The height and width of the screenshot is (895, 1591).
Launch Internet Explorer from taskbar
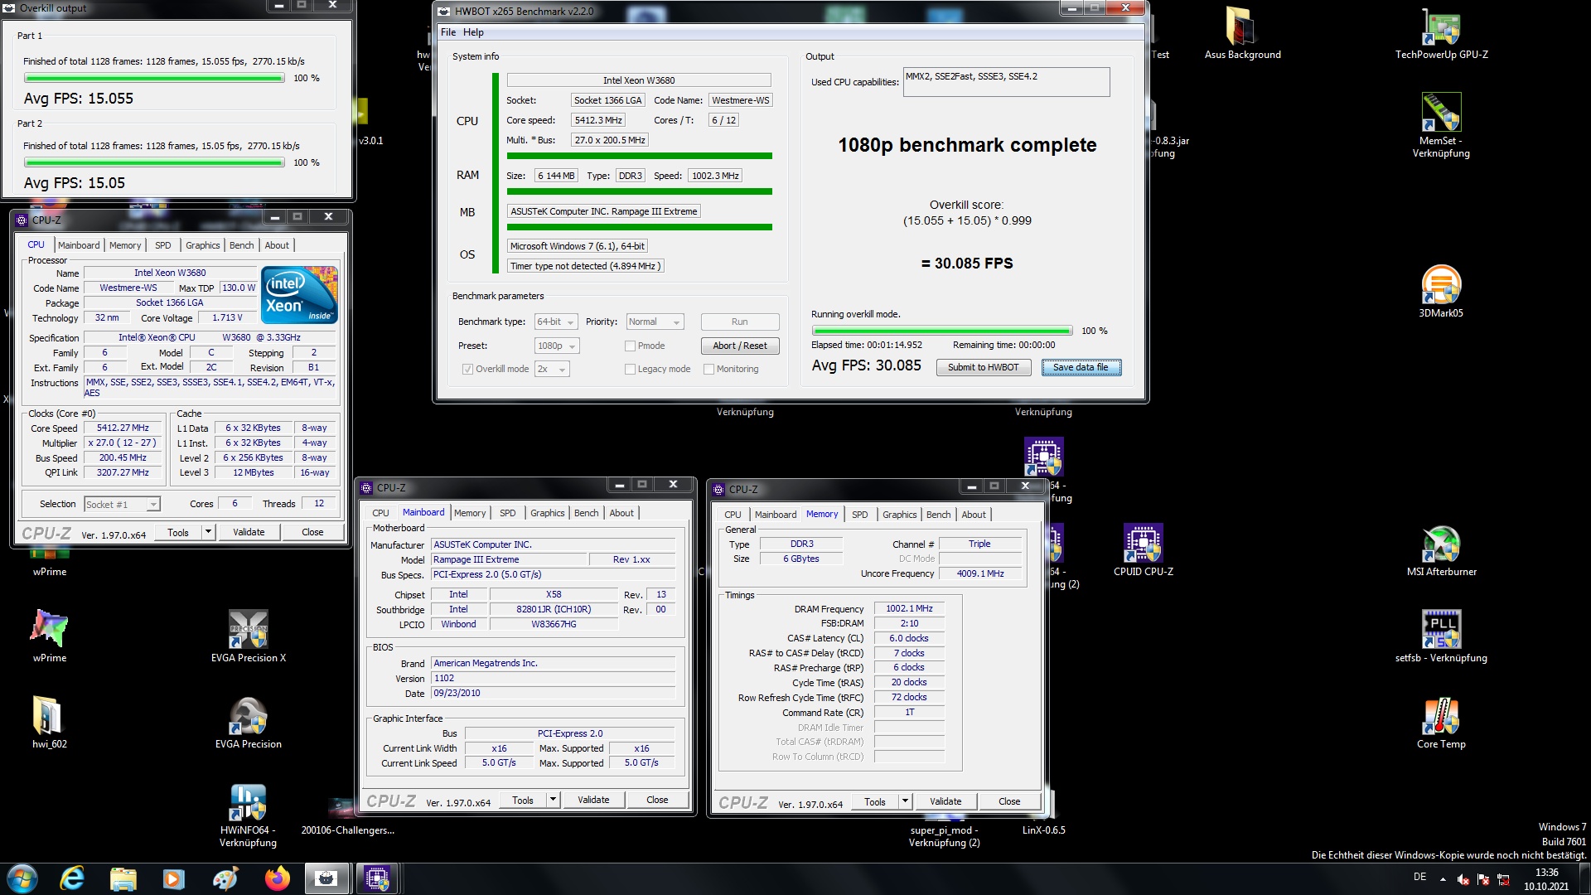pos(73,878)
